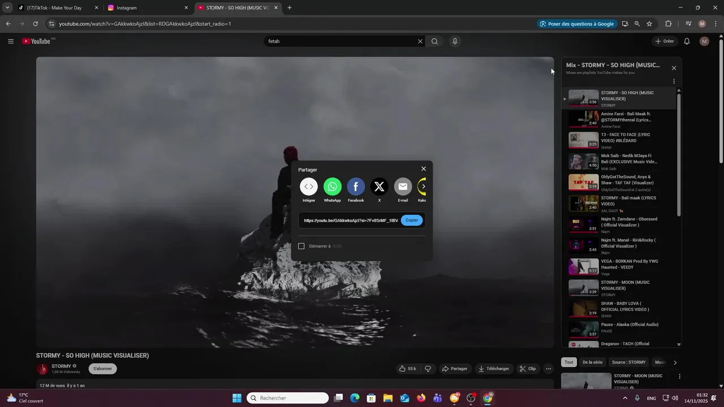Open the YouTube hamburger guide menu
This screenshot has width=724, height=407.
tap(10, 41)
